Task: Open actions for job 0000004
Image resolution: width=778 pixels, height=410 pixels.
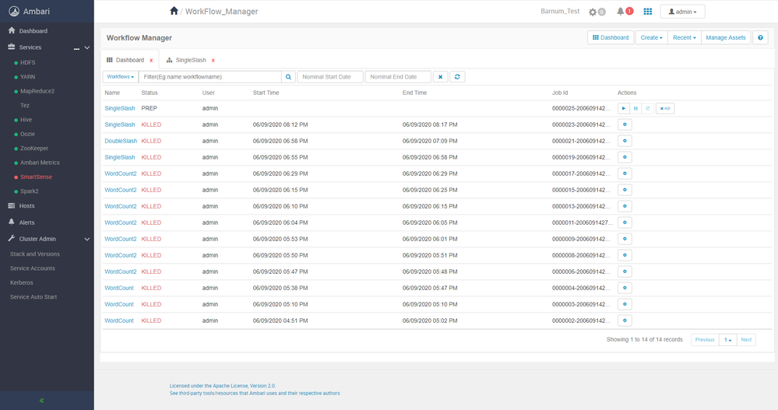Action: (x=625, y=289)
